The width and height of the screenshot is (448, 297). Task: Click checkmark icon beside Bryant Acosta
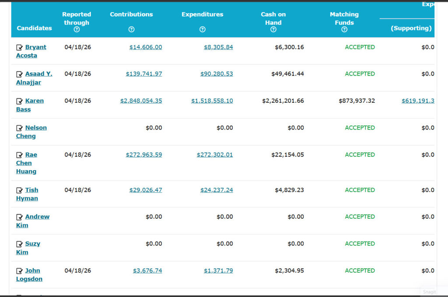click(19, 47)
